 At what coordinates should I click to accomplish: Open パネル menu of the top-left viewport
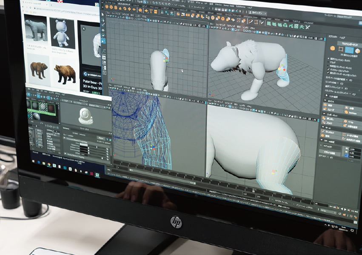point(144,17)
